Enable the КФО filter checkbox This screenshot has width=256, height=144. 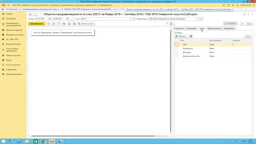coord(177,44)
